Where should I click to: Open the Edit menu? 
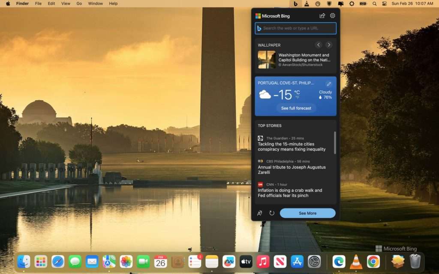point(51,3)
